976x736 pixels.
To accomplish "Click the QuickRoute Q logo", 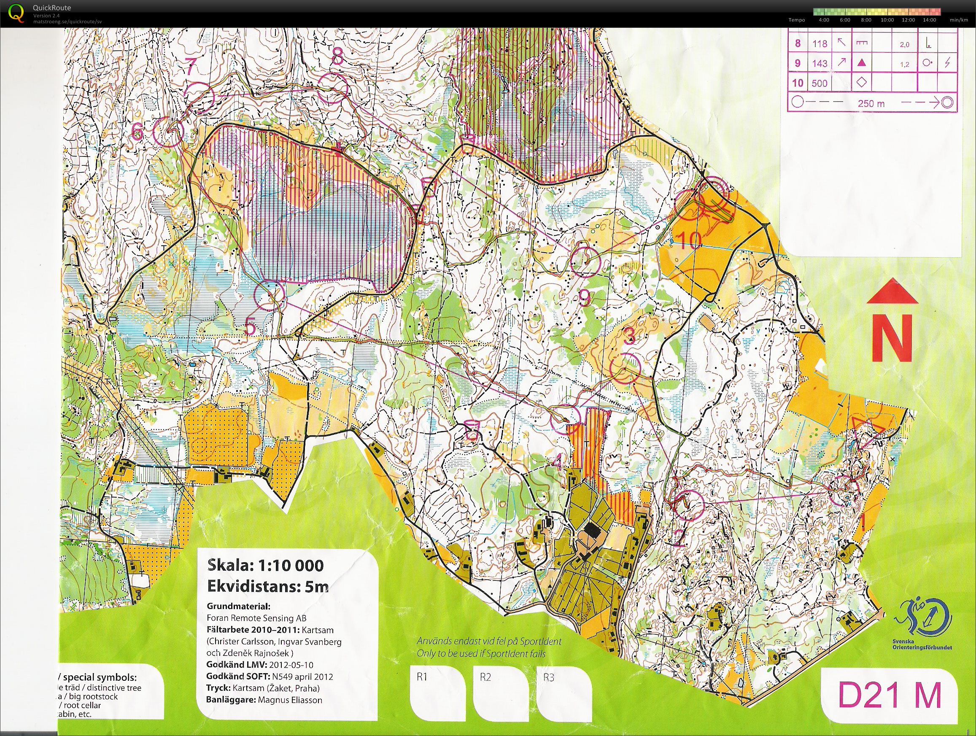I will [17, 13].
